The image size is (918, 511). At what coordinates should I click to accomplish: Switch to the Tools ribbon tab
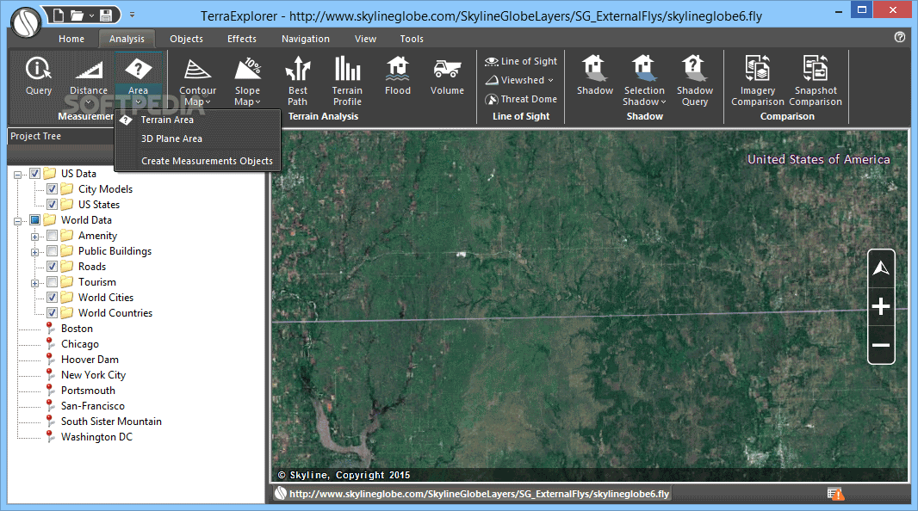pos(412,39)
